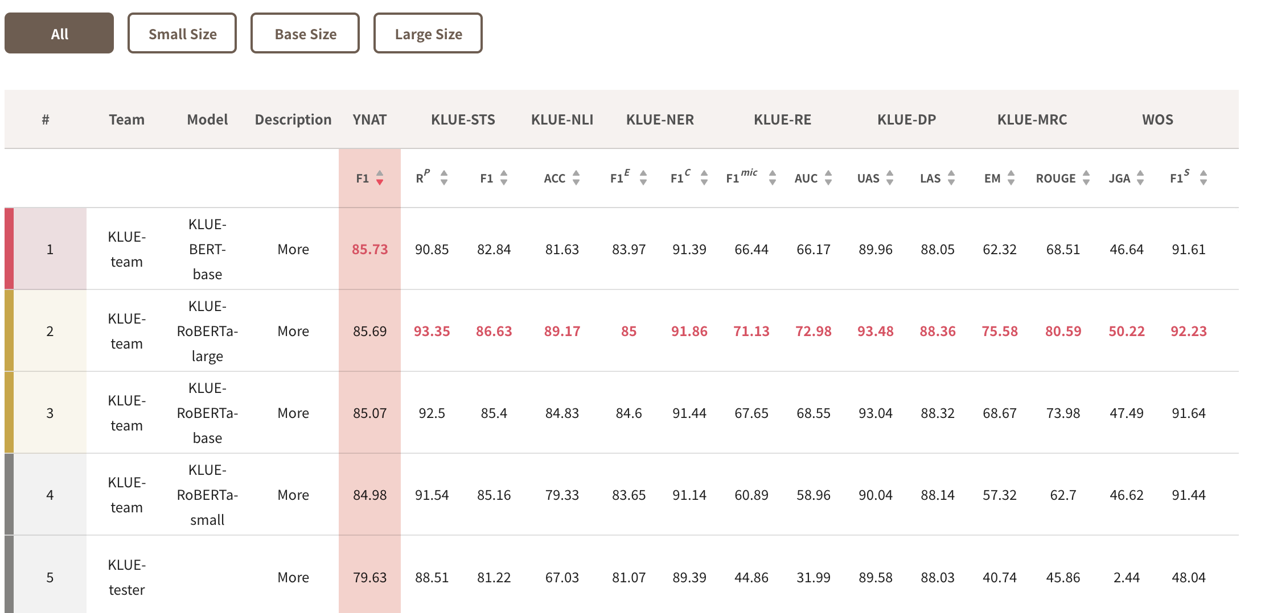Screen dimensions: 1265x613
Task: Show All model sizes filter
Action: point(59,34)
